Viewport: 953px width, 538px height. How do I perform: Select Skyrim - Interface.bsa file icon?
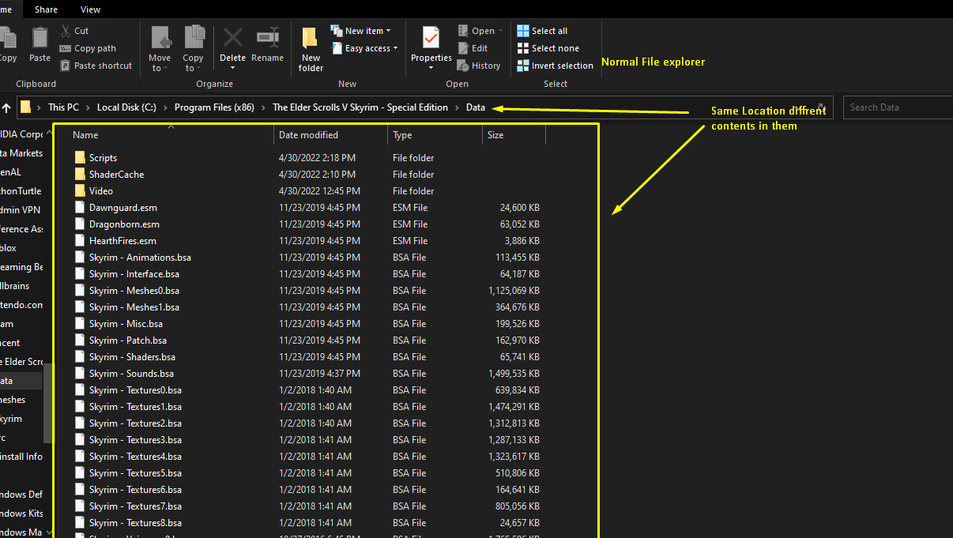coord(79,274)
